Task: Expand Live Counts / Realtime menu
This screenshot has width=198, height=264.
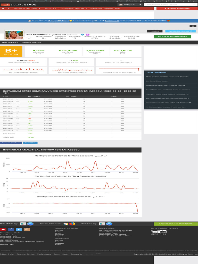Action: click(73, 8)
